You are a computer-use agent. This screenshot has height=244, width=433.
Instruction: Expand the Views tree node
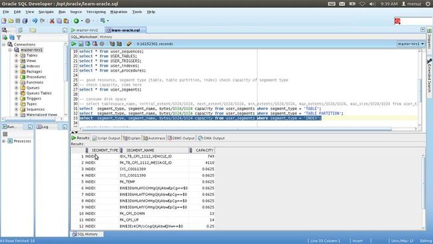[x=16, y=61]
